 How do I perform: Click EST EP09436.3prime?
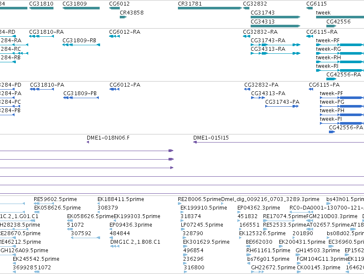click(x=131, y=225)
